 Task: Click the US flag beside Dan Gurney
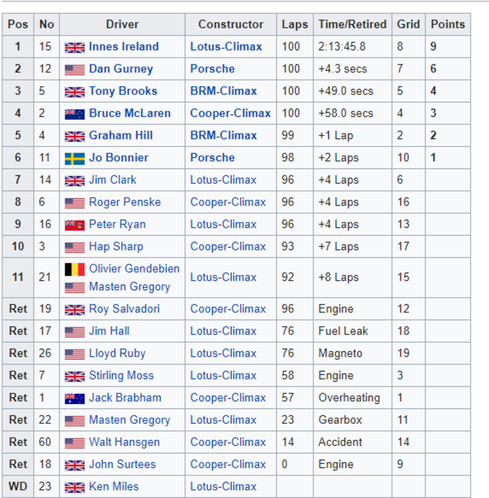coord(75,70)
